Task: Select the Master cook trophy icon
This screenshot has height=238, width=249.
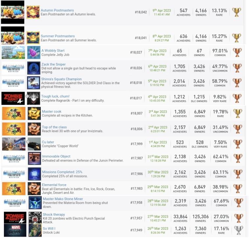Action: point(34,114)
